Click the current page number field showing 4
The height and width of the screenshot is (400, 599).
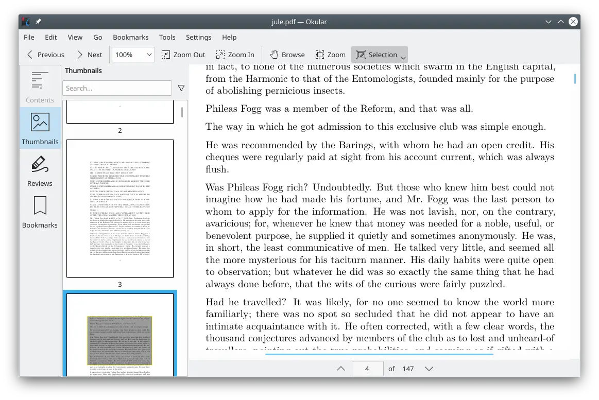click(x=367, y=369)
